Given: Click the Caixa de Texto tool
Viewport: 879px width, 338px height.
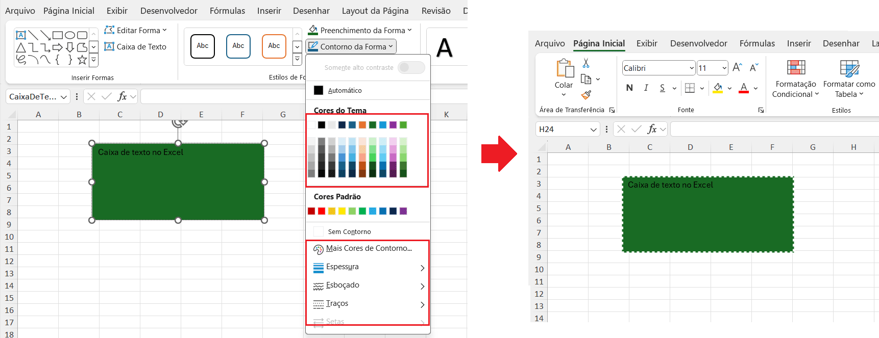Looking at the screenshot, I should pyautogui.click(x=135, y=47).
